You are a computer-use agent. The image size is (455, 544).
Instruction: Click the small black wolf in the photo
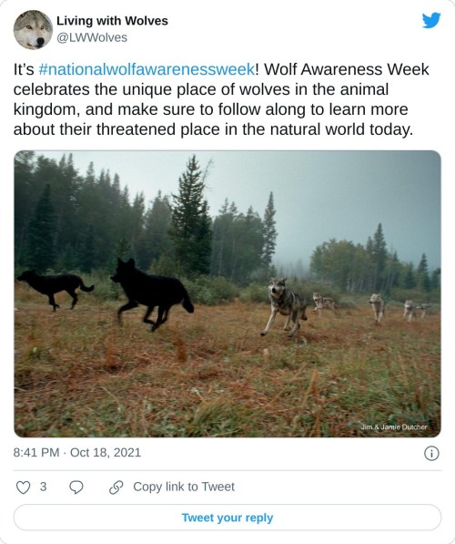coord(55,289)
